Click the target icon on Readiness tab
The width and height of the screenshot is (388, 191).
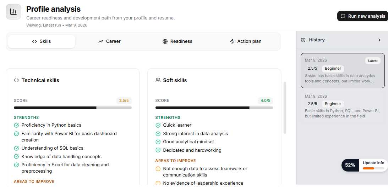165,41
